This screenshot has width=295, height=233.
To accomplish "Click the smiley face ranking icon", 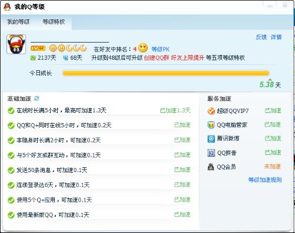I will [143, 48].
